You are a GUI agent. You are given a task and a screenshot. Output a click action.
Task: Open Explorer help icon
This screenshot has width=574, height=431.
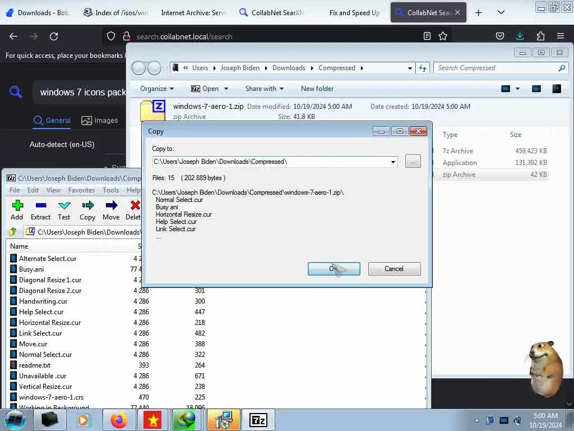pos(557,89)
